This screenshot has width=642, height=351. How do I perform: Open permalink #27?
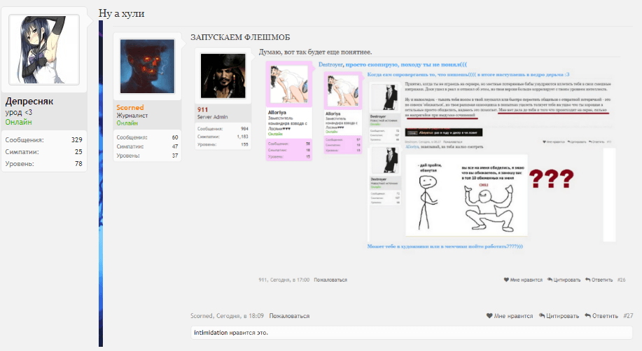[628, 316]
